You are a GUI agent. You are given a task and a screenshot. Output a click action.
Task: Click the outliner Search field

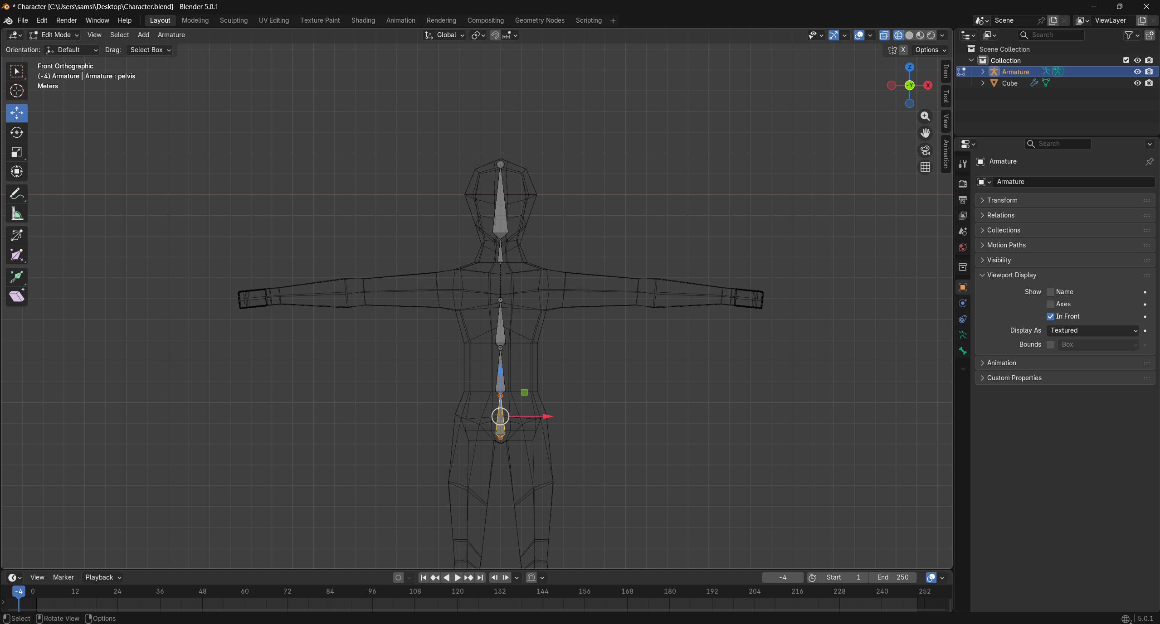click(1051, 35)
